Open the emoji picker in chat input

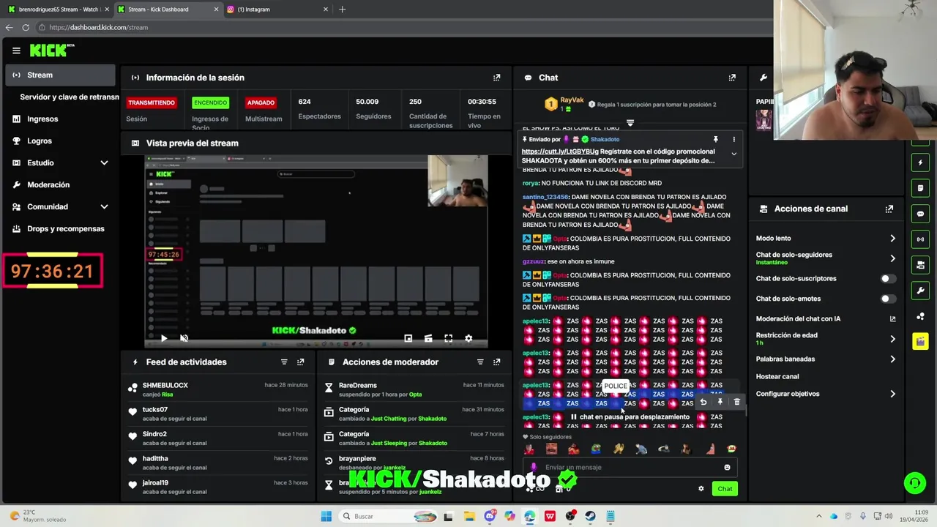click(x=727, y=467)
